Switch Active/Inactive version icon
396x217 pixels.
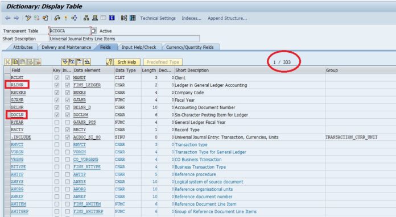tap(36, 18)
